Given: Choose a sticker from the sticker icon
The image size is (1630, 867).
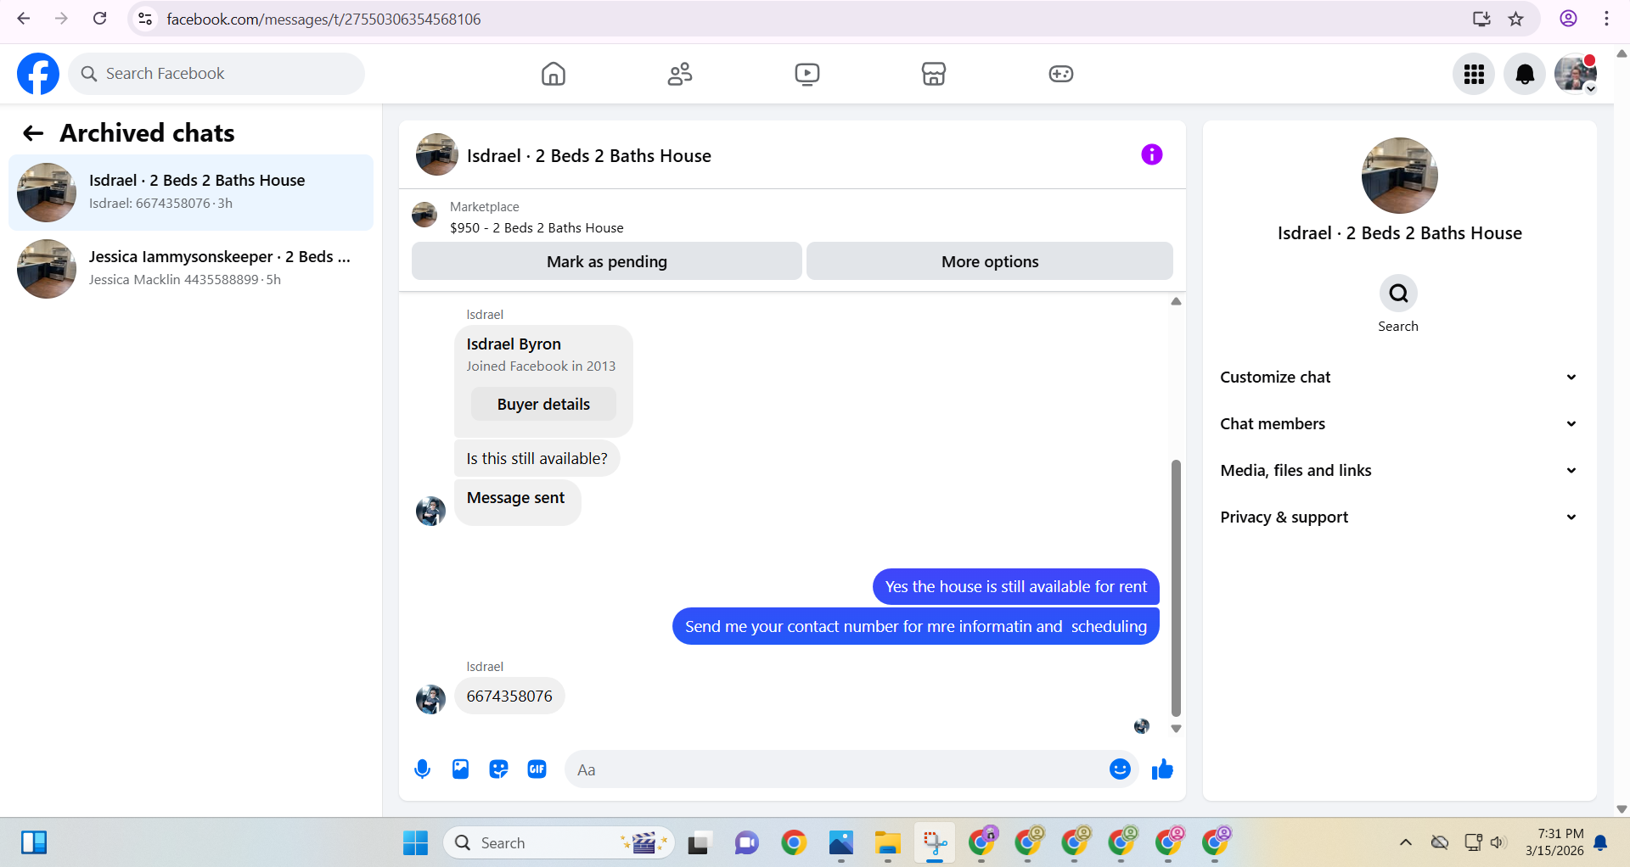Looking at the screenshot, I should (x=498, y=769).
